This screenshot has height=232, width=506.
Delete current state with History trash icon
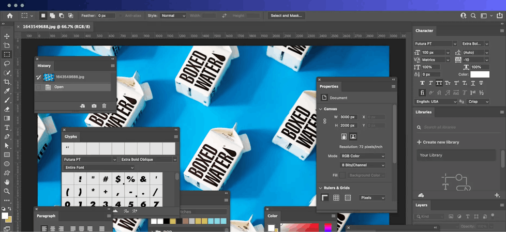104,106
